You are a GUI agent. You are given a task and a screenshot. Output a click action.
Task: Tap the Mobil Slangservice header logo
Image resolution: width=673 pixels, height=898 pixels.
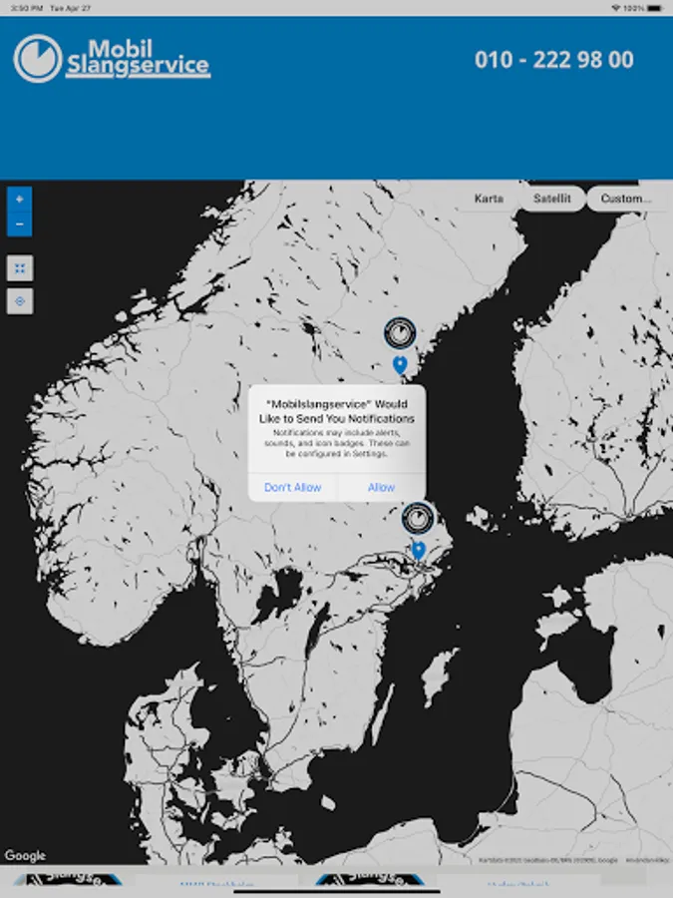[112, 59]
